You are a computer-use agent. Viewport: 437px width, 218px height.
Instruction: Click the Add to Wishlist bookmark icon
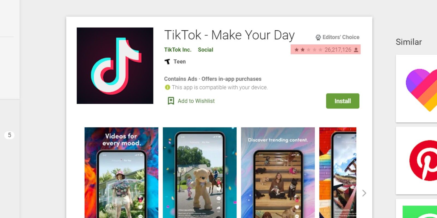coord(171,101)
